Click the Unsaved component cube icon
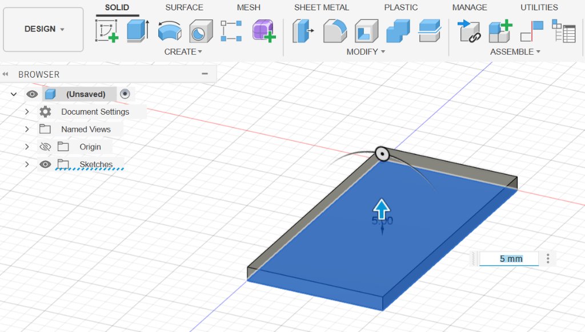The width and height of the screenshot is (585, 332). coord(50,94)
